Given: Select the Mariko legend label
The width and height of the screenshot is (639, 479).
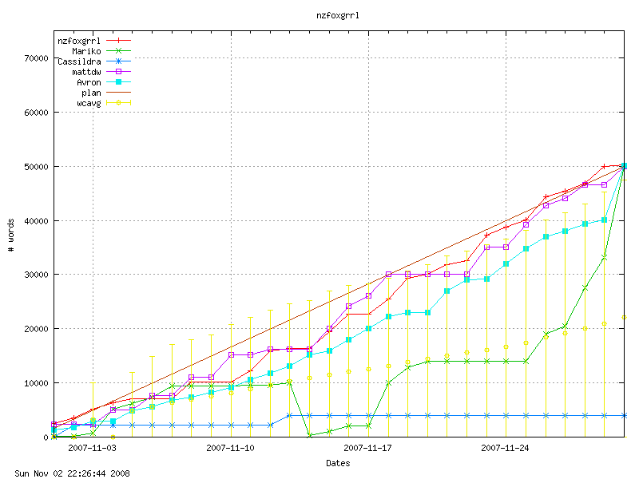Looking at the screenshot, I should [86, 50].
